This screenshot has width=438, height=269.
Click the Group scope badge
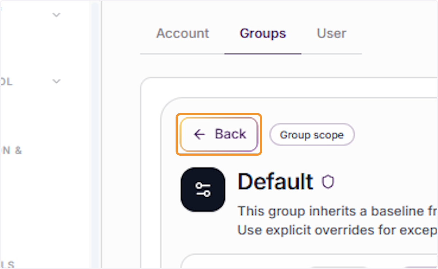click(x=312, y=135)
